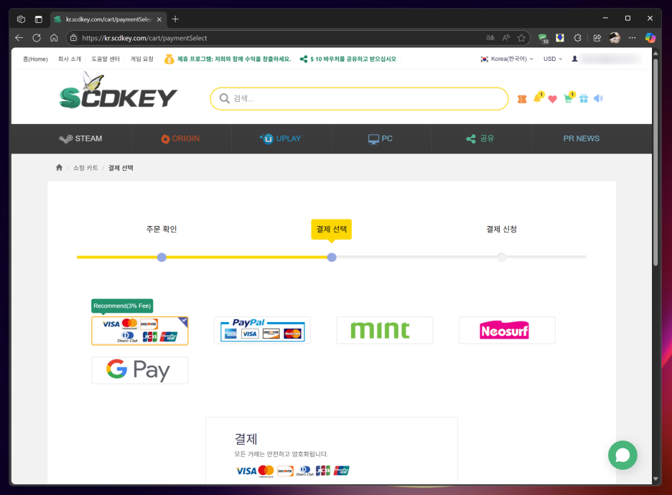Toggle the vertical tabs icon
Image resolution: width=672 pixels, height=495 pixels.
[39, 19]
